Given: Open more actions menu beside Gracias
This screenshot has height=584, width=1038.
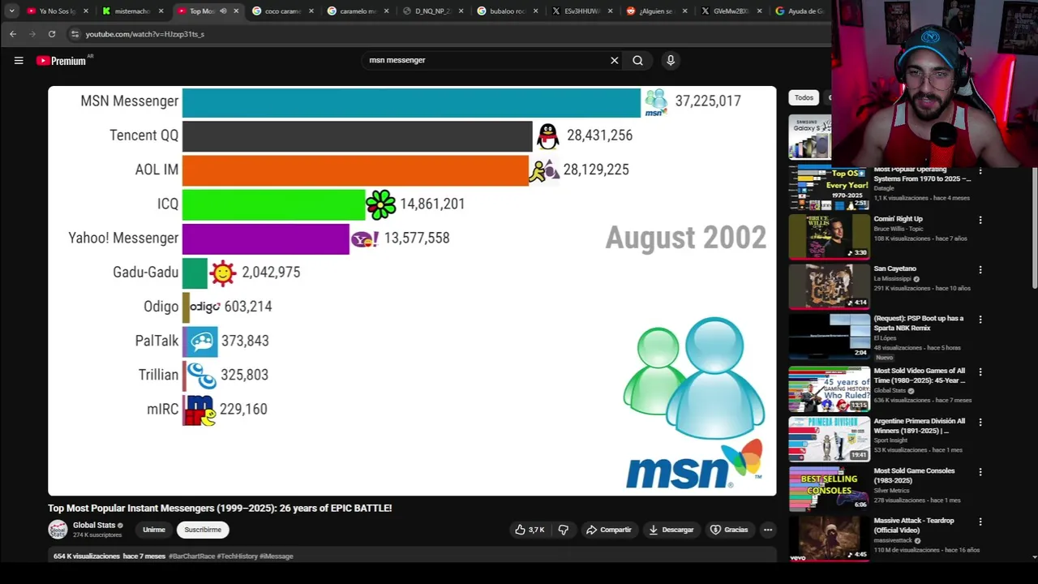Looking at the screenshot, I should tap(768, 530).
